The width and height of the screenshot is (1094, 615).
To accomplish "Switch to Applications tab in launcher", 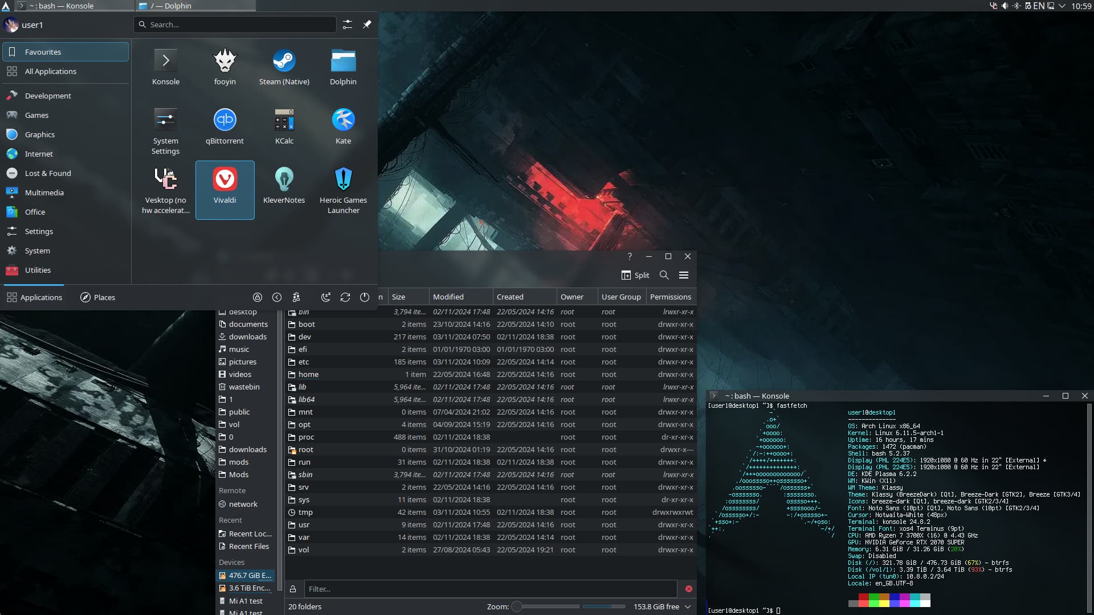I will point(34,297).
